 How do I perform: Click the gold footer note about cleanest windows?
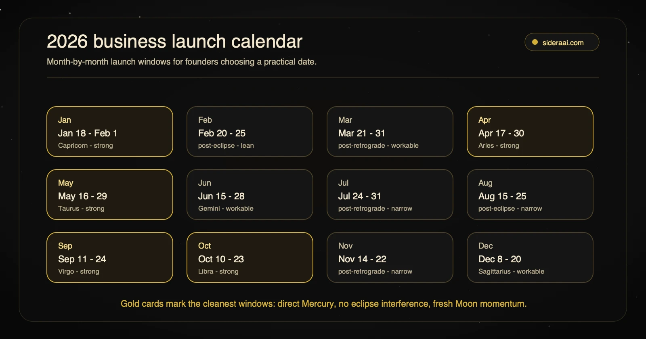pyautogui.click(x=323, y=303)
